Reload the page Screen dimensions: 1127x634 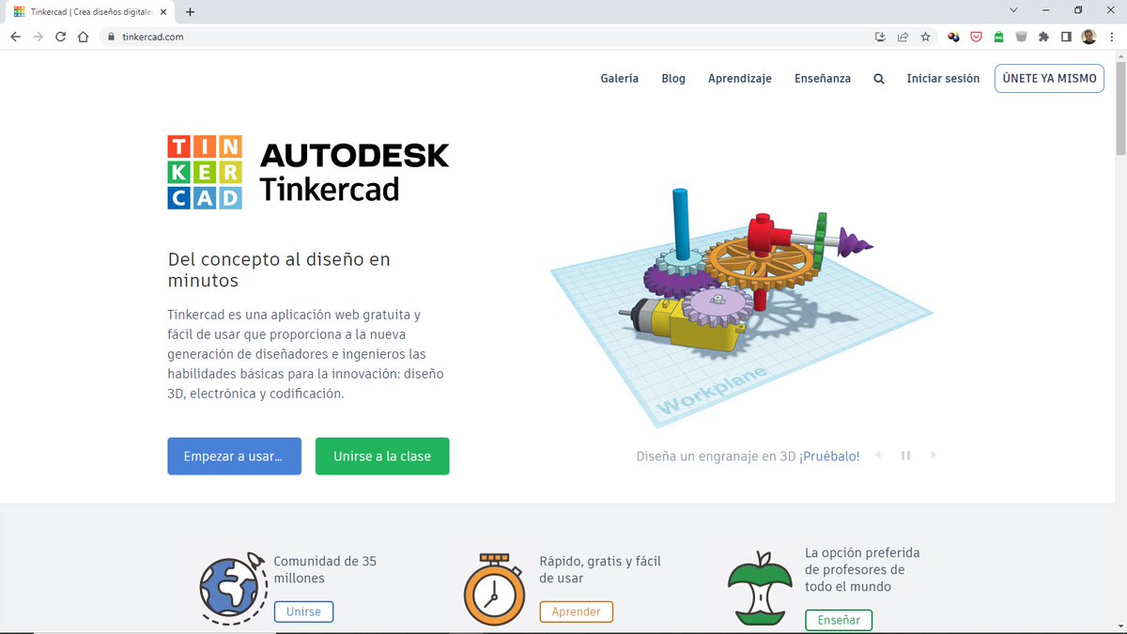coord(60,37)
